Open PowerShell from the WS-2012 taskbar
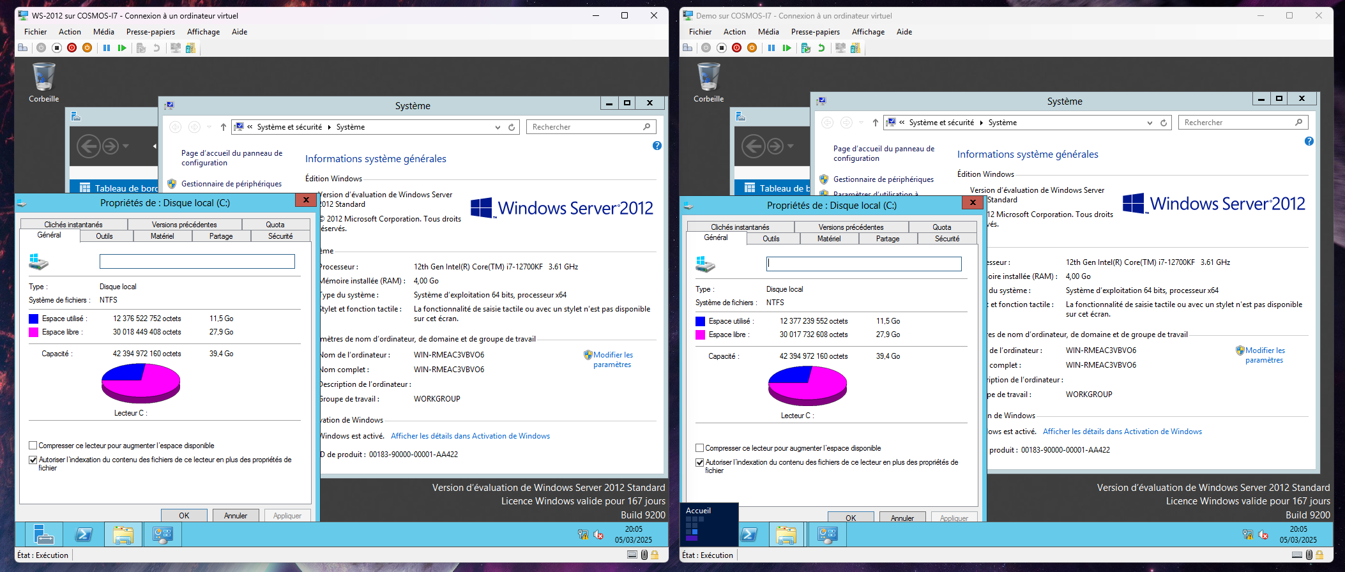Screen dimensions: 1345x572 pos(84,534)
